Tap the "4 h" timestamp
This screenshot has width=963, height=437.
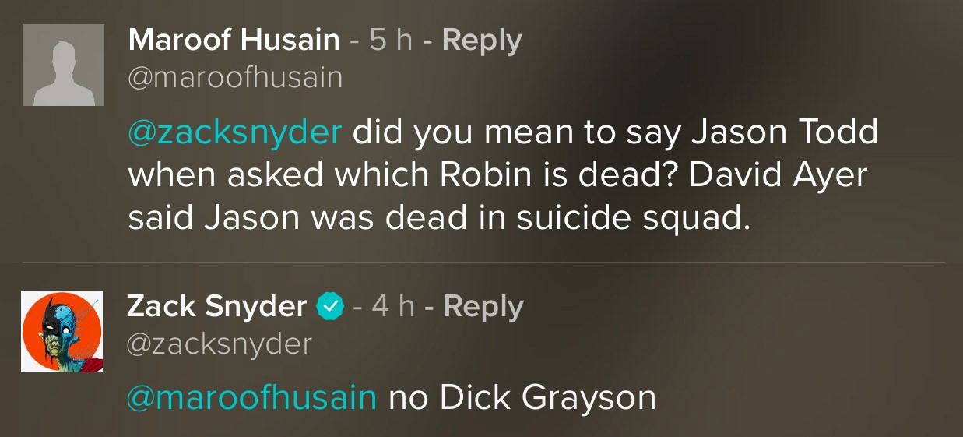[392, 307]
